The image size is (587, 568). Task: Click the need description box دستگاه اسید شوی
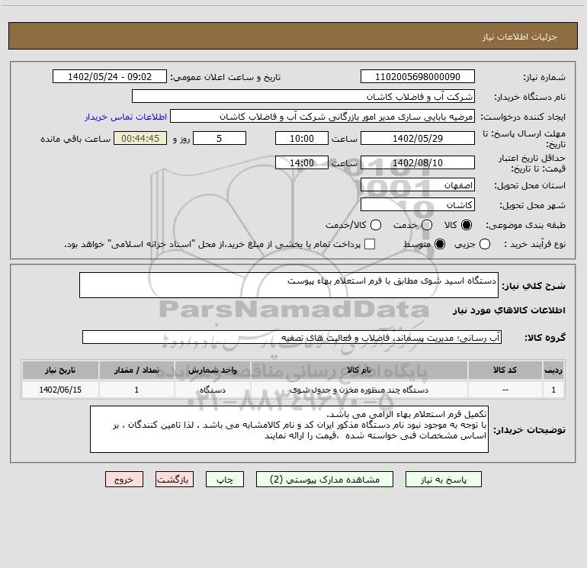pos(289,285)
